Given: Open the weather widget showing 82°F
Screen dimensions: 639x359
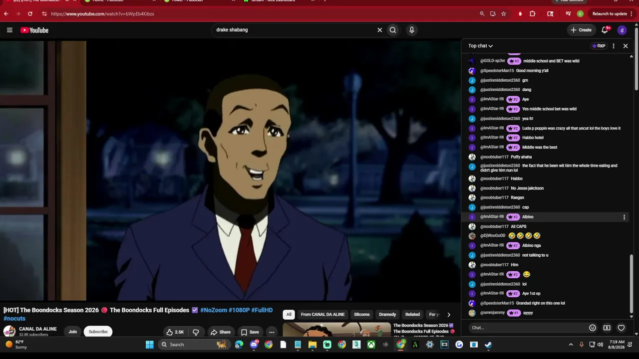Looking at the screenshot, I should [16, 345].
